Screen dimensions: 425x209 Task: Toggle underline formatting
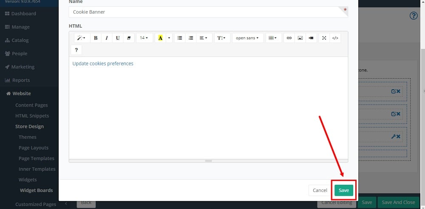118,38
